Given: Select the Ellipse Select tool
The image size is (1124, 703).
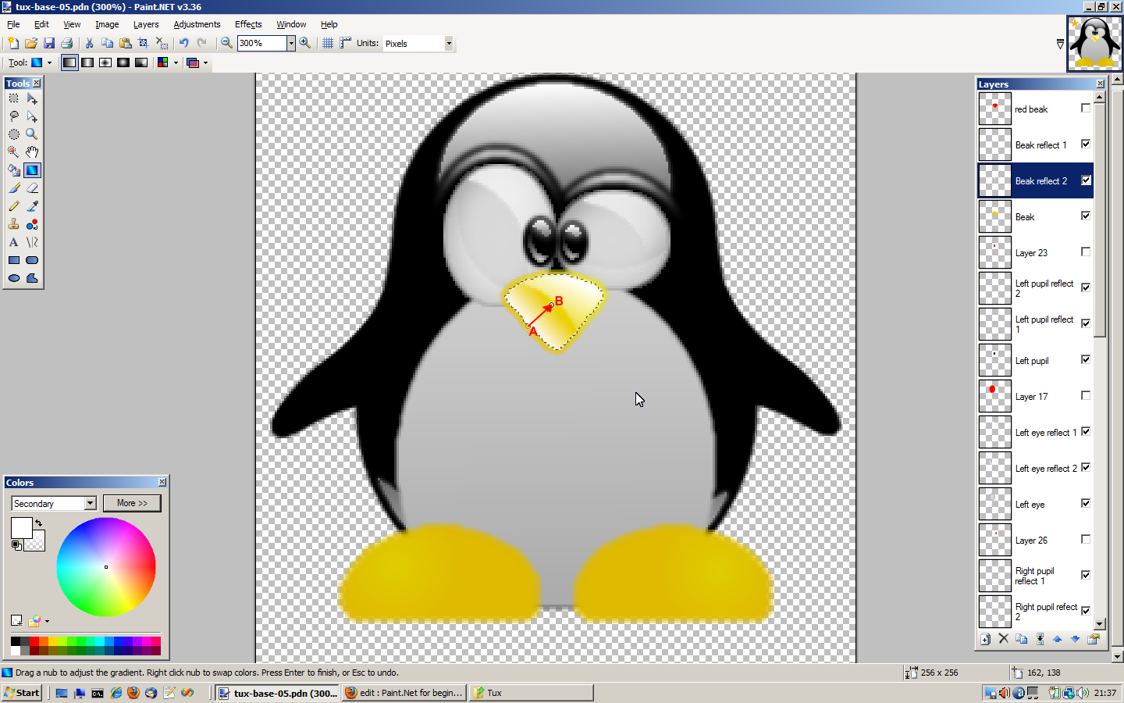Looking at the screenshot, I should click(14, 134).
